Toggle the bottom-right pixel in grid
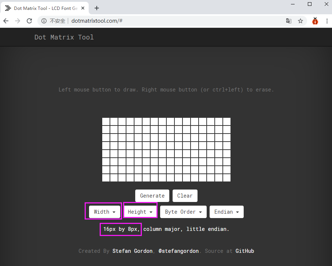This screenshot has width=332, height=266. coord(227,178)
